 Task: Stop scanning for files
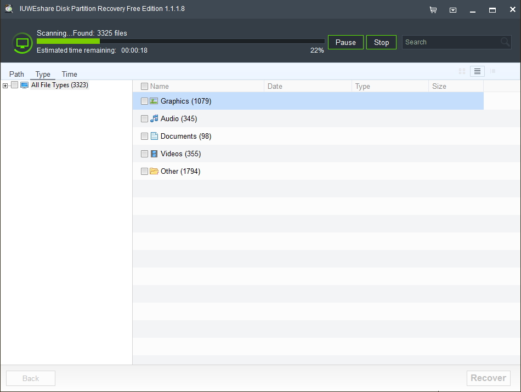click(x=381, y=42)
